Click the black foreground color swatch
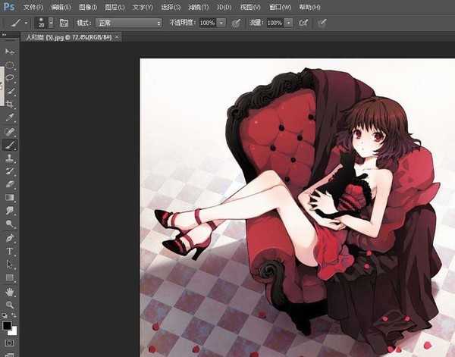This screenshot has height=357, width=455. tap(7, 325)
